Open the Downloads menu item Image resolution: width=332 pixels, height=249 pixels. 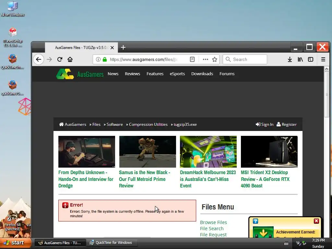[202, 74]
